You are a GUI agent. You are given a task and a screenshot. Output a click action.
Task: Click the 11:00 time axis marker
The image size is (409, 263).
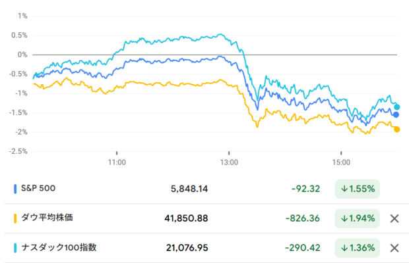pyautogui.click(x=117, y=162)
